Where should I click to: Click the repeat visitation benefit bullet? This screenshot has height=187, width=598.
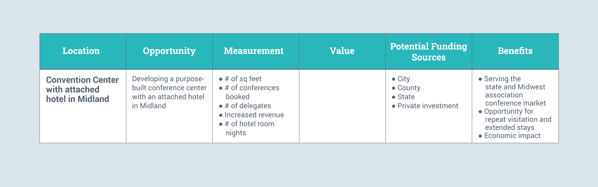pyautogui.click(x=518, y=119)
